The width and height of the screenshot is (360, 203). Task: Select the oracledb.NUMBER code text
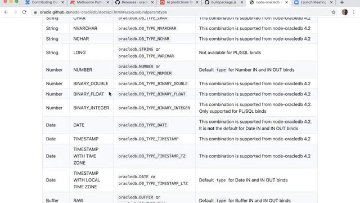click(136, 67)
